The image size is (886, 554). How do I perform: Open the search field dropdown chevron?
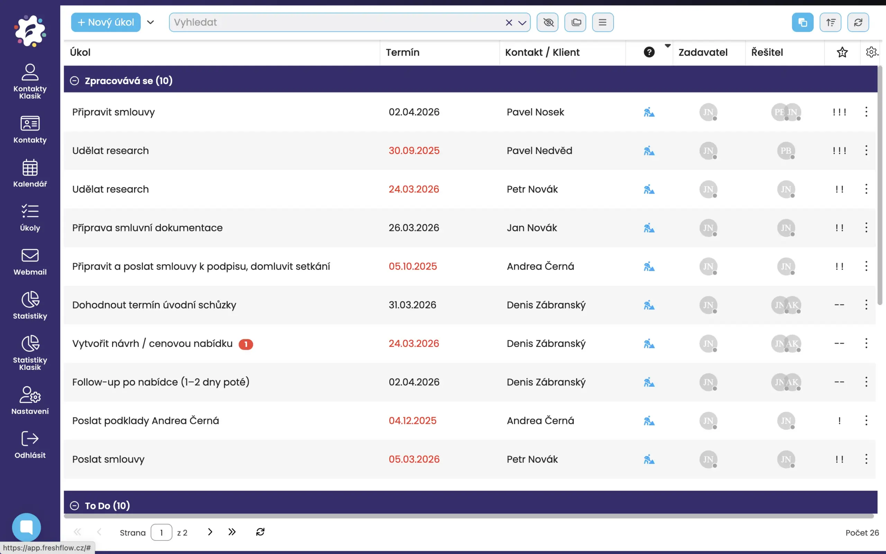coord(523,23)
